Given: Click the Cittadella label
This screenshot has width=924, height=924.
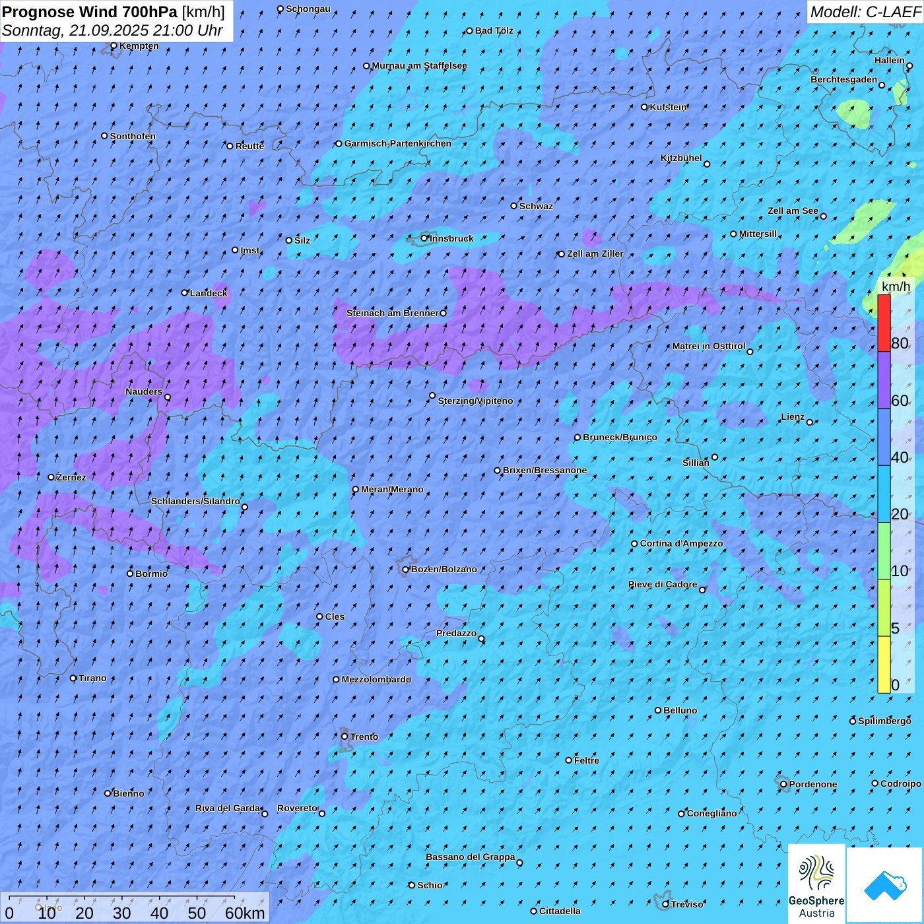Looking at the screenshot, I should tap(560, 911).
